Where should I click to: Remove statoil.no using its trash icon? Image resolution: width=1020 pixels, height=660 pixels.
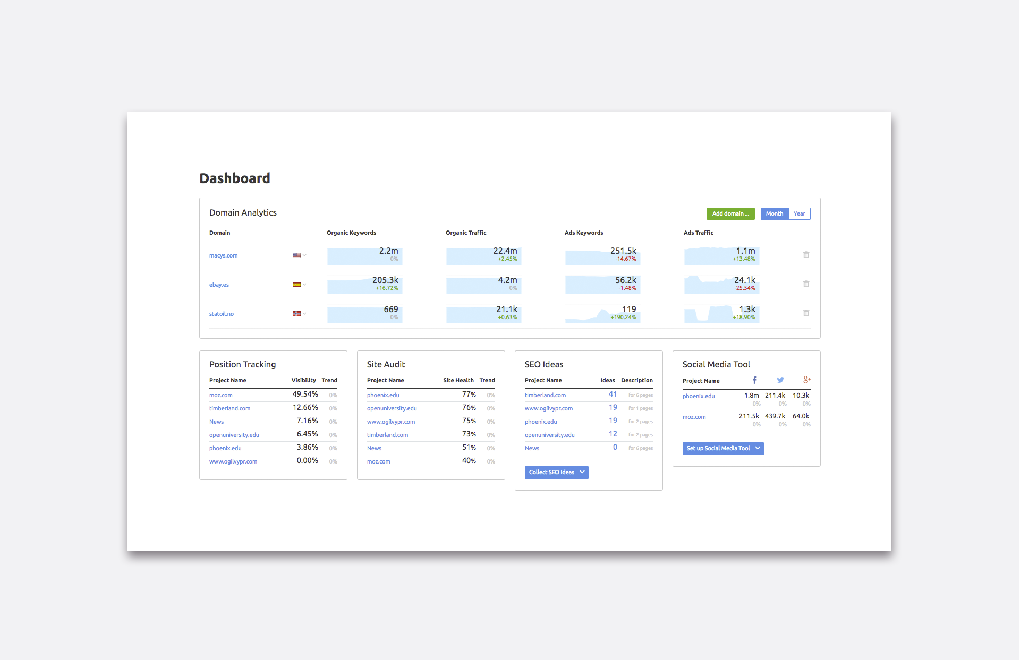coord(806,313)
